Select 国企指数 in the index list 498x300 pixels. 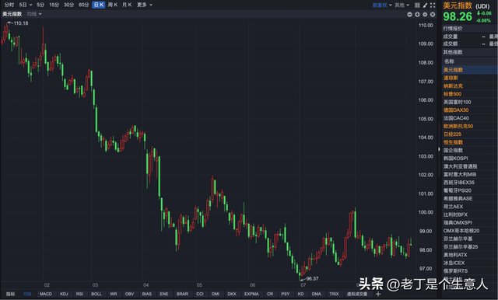470,150
